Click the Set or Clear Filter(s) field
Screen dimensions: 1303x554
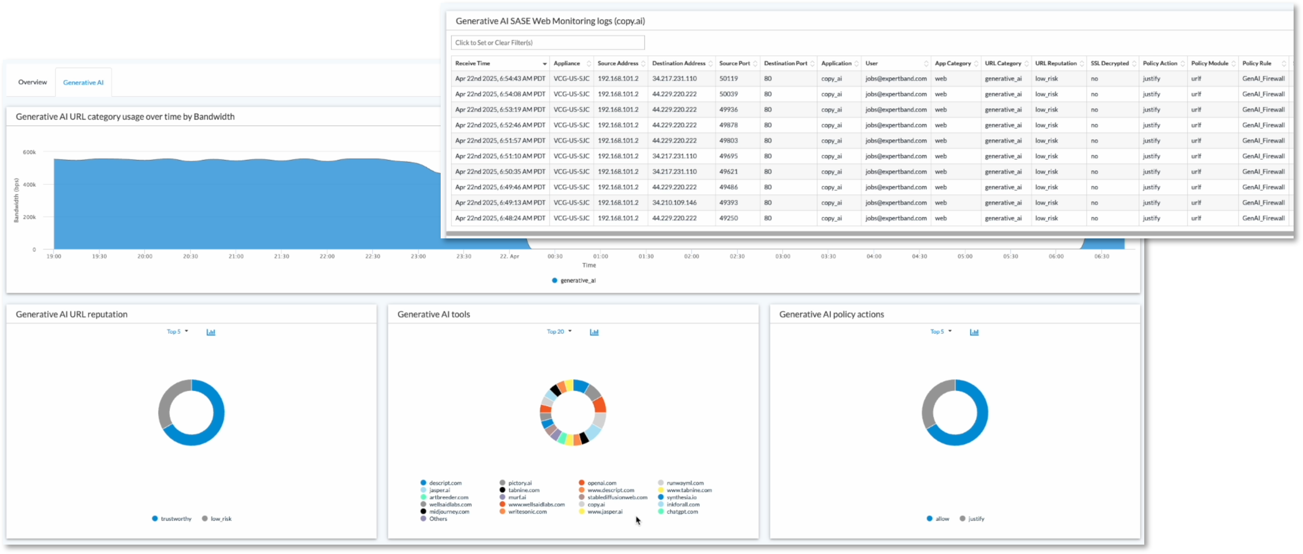(548, 42)
